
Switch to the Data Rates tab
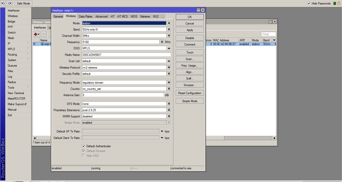(85, 17)
